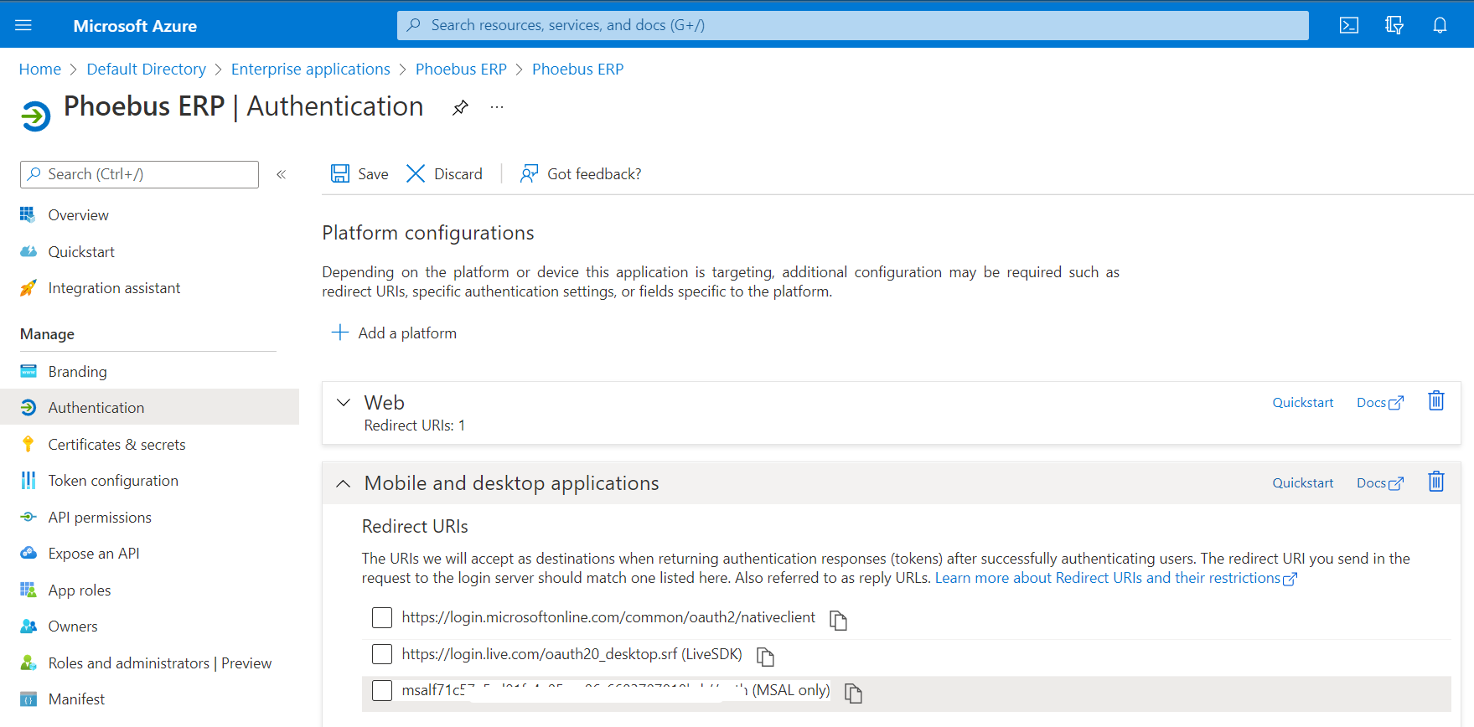Click the Microsoft Azure logo text
This screenshot has width=1474, height=727.
pos(135,26)
